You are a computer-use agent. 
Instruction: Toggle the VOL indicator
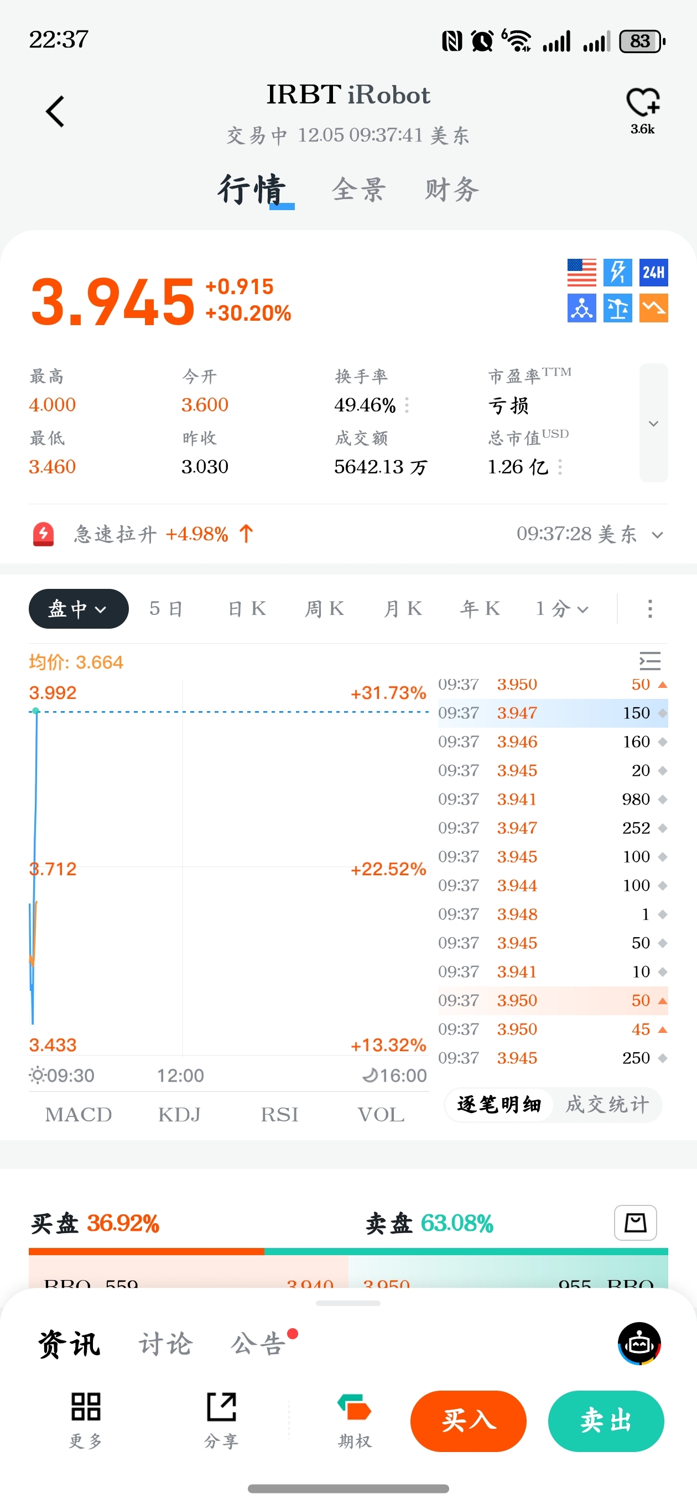coord(381,1115)
